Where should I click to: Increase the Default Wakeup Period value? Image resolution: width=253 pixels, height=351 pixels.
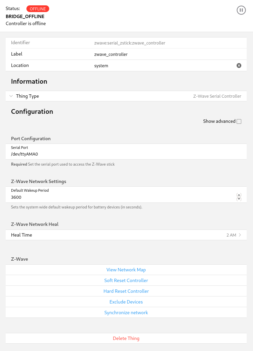tap(239, 195)
